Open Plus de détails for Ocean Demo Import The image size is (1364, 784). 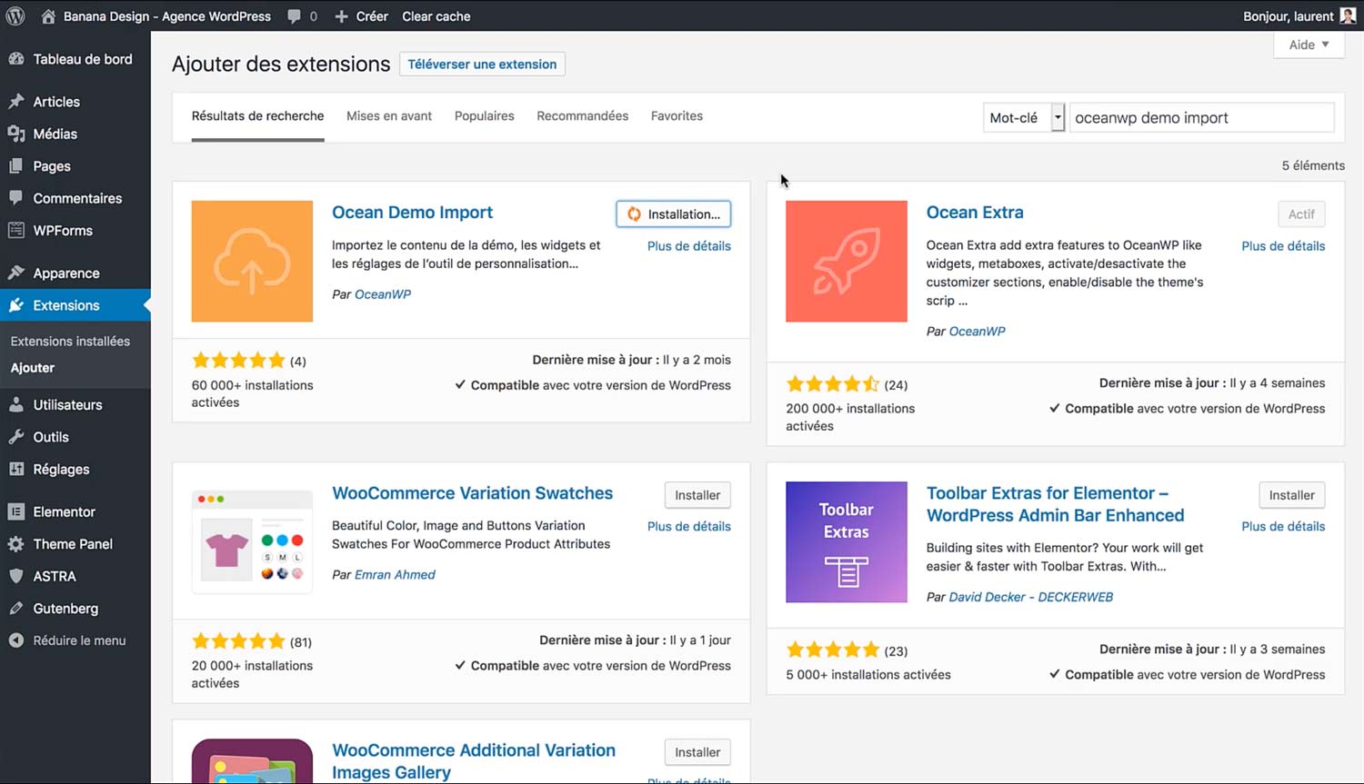pos(689,246)
